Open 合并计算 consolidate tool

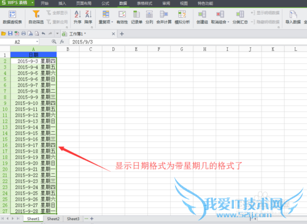coord(164,17)
